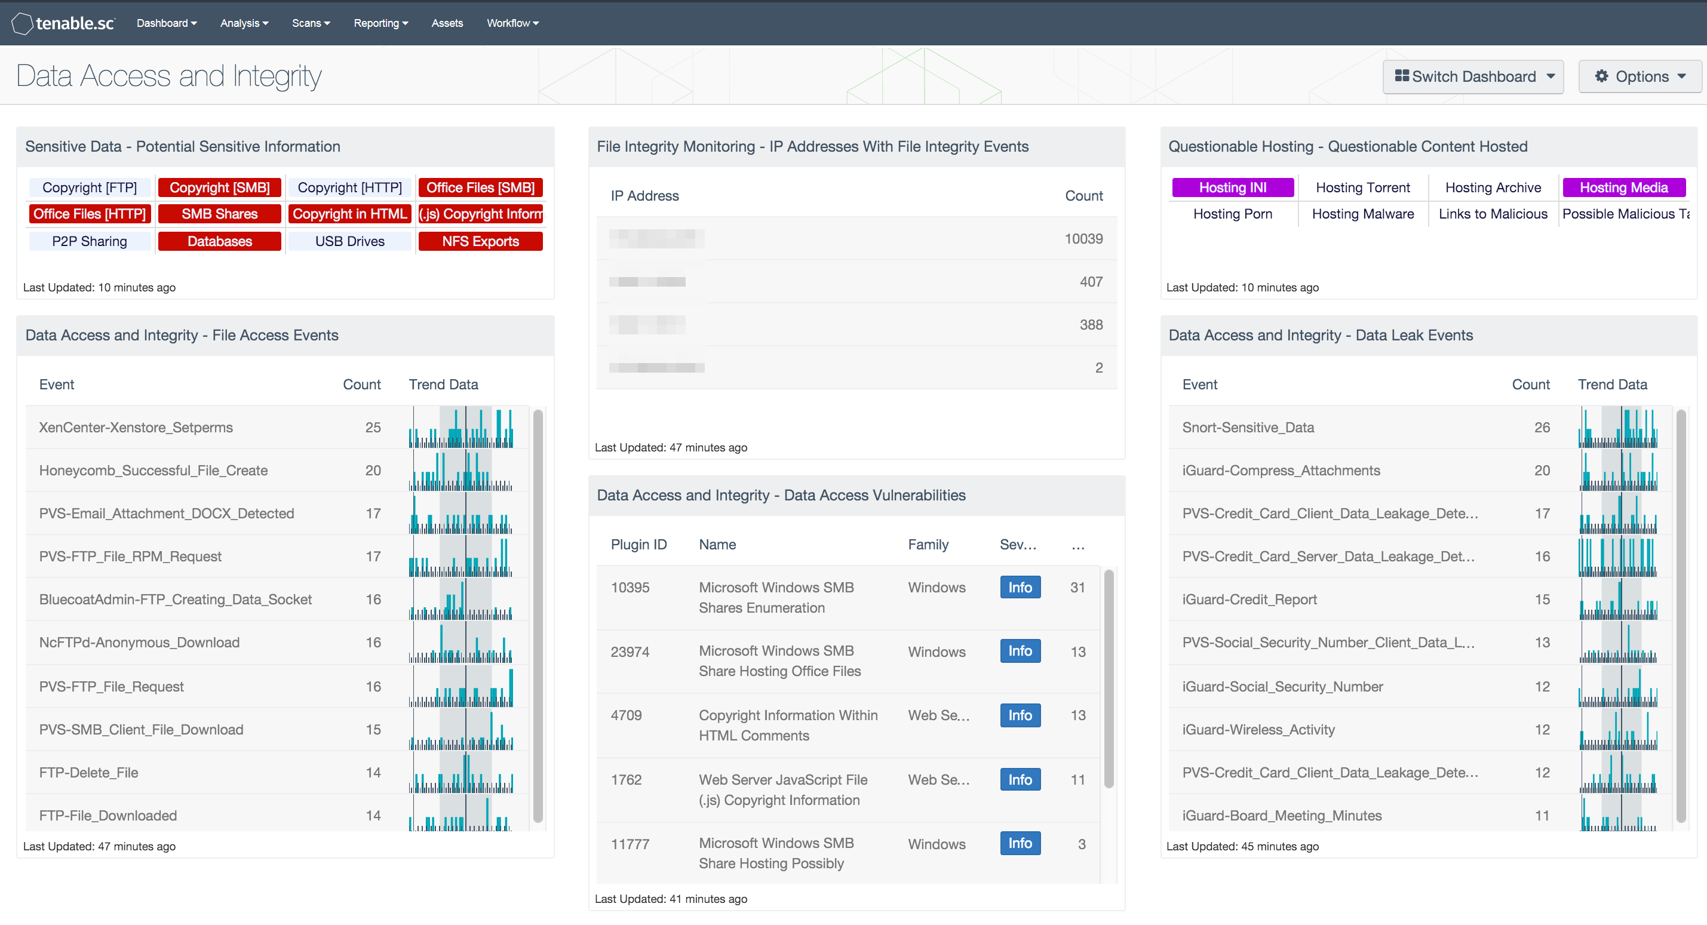Select the XenCenter-Xenstore_Setperms event row
Image resolution: width=1707 pixels, height=925 pixels.
tap(277, 428)
